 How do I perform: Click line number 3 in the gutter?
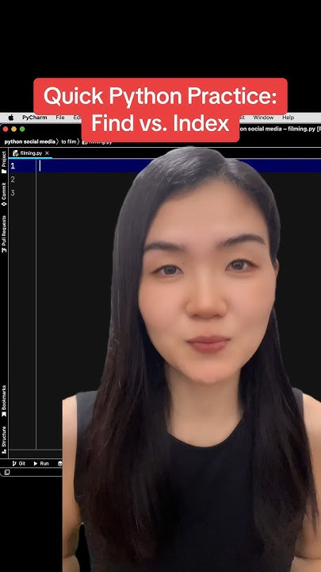coord(13,192)
